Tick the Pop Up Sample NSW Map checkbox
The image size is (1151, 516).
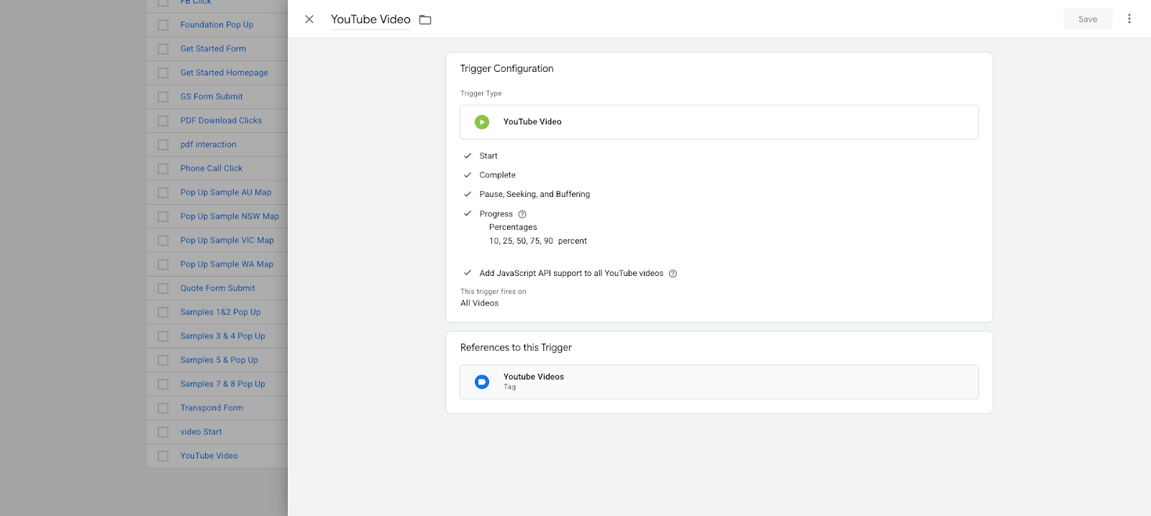pos(163,216)
